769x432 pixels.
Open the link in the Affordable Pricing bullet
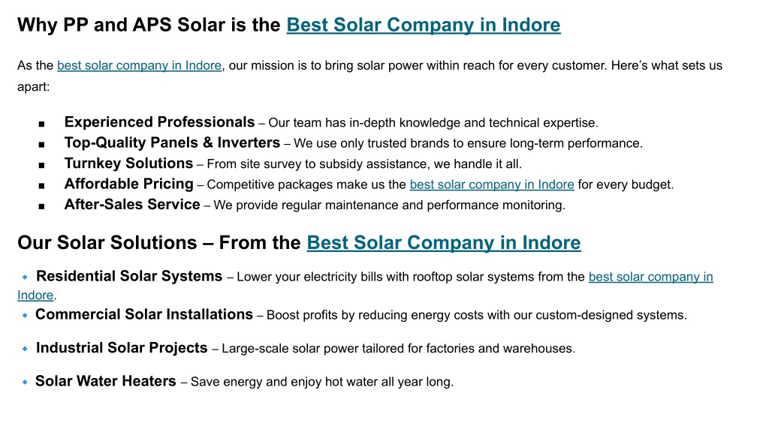(492, 184)
